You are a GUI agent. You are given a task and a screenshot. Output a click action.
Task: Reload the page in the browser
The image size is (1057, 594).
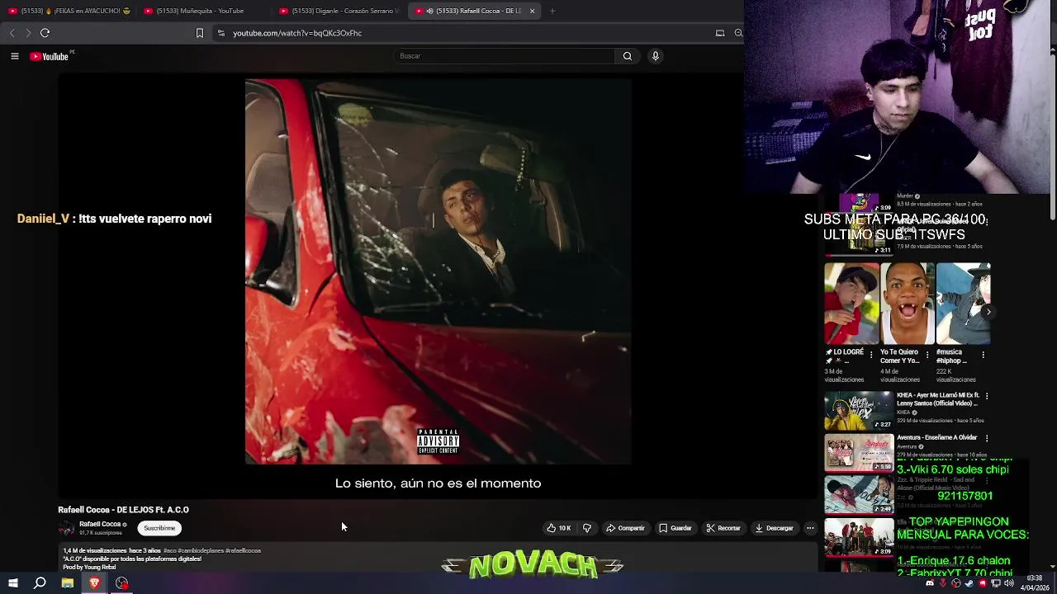point(45,33)
